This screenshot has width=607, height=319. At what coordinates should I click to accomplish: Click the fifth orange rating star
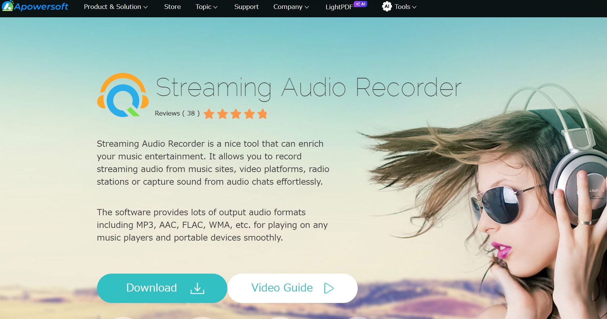pos(262,114)
